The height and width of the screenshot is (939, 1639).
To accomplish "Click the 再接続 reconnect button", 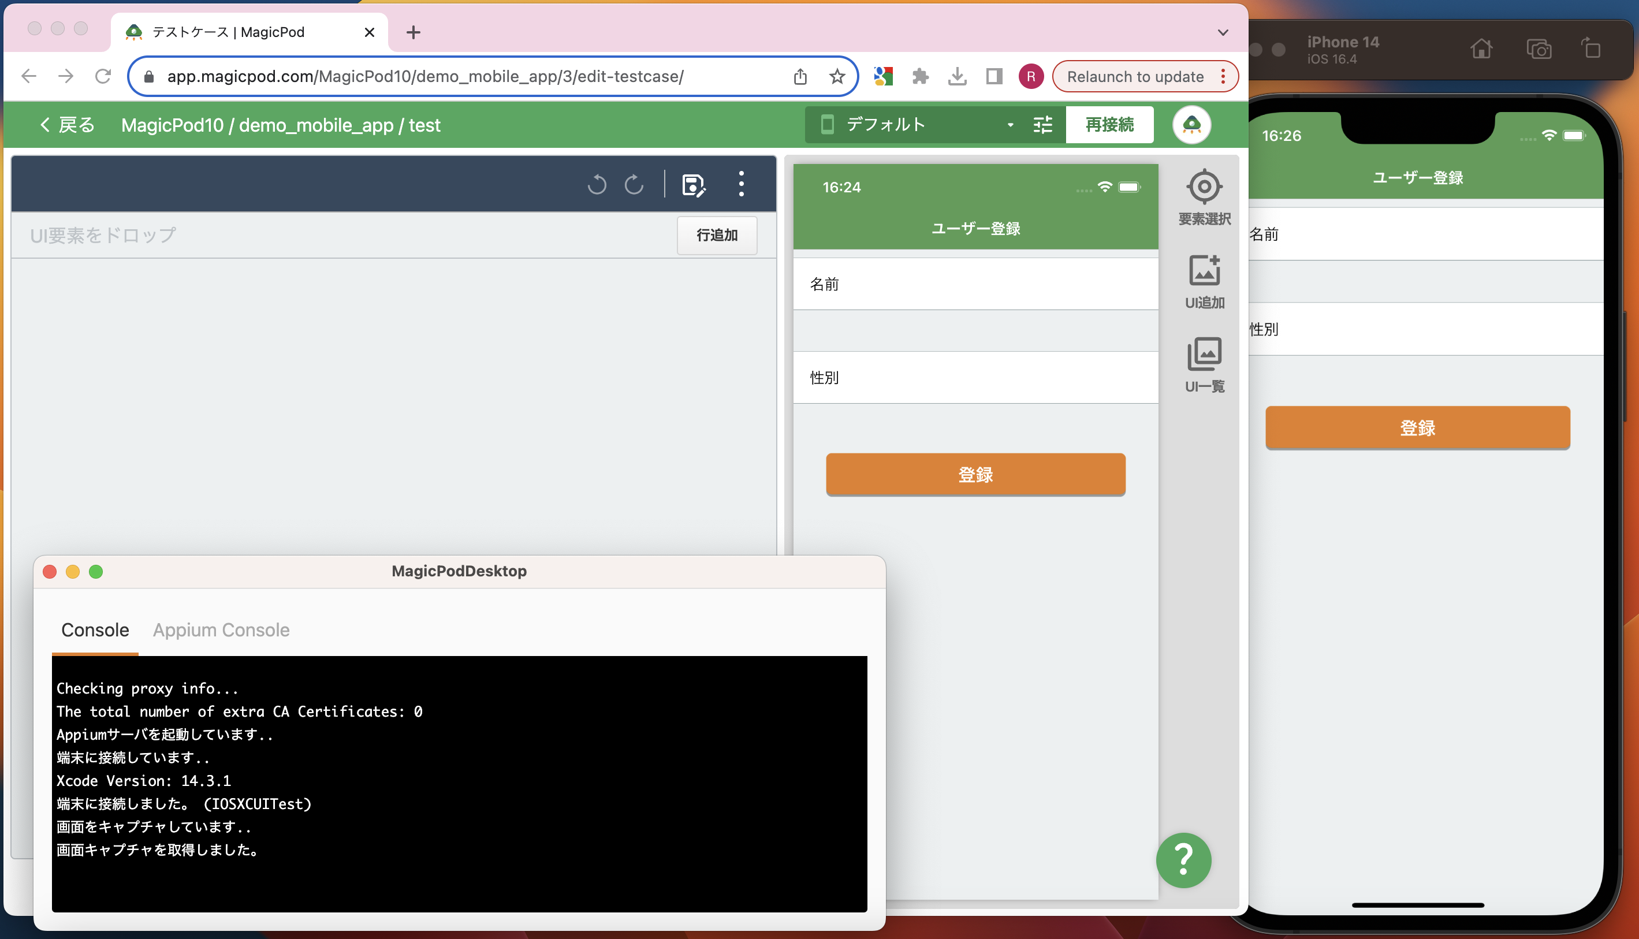I will click(1109, 125).
